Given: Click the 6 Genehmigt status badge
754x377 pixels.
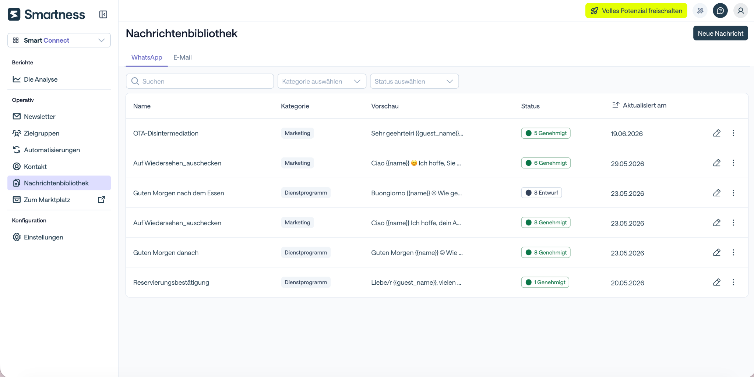Looking at the screenshot, I should point(546,163).
